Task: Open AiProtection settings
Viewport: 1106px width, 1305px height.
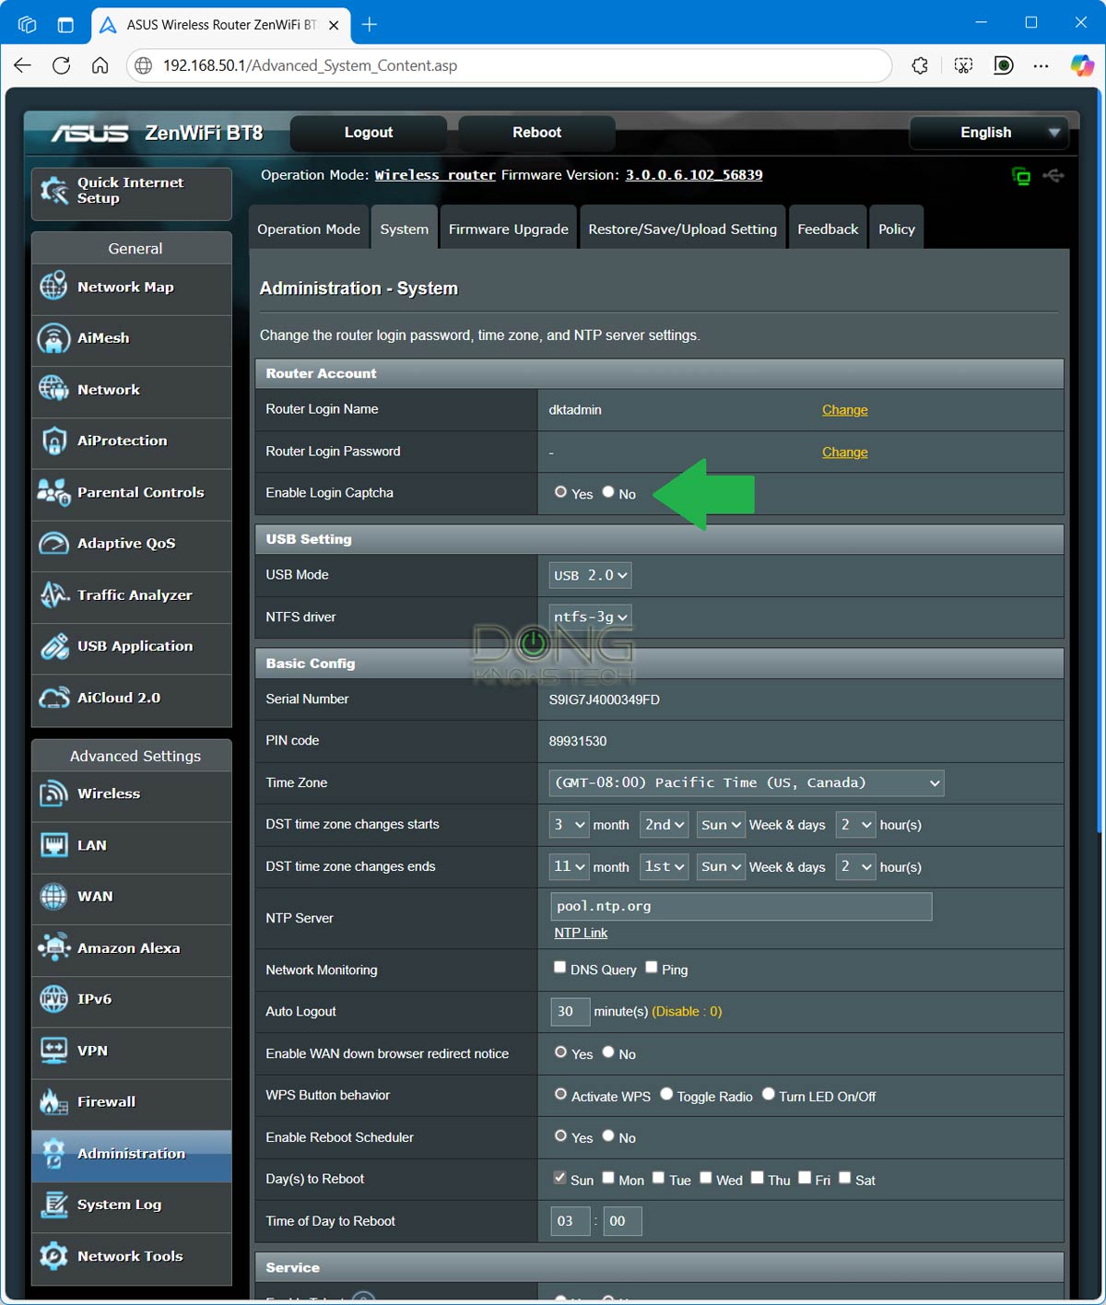Action: pyautogui.click(x=55, y=441)
